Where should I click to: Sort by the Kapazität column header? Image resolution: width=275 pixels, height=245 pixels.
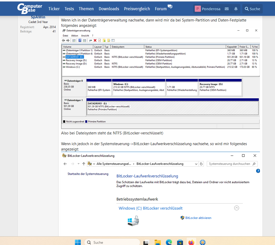tap(232, 47)
